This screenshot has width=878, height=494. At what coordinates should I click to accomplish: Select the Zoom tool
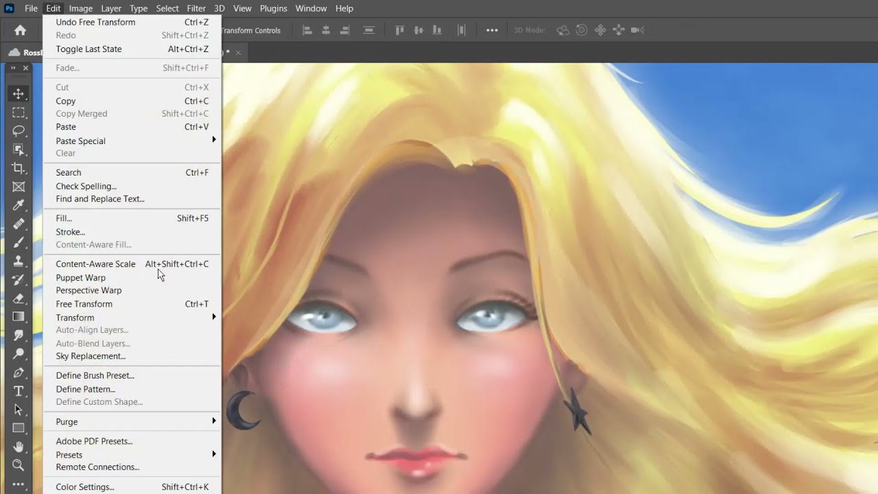point(19,465)
